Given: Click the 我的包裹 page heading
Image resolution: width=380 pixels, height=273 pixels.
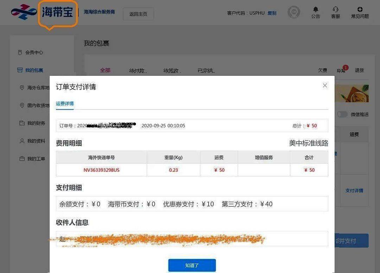Looking at the screenshot, I should tap(96, 43).
